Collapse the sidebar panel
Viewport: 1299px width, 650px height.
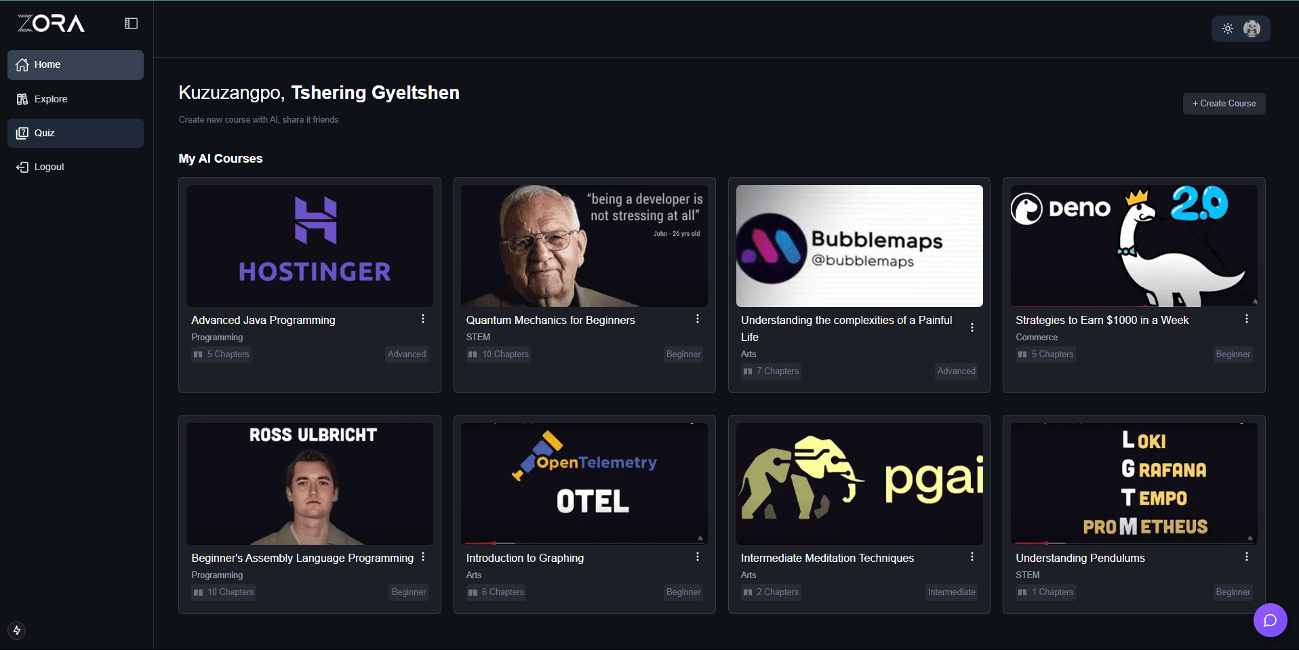tap(131, 24)
